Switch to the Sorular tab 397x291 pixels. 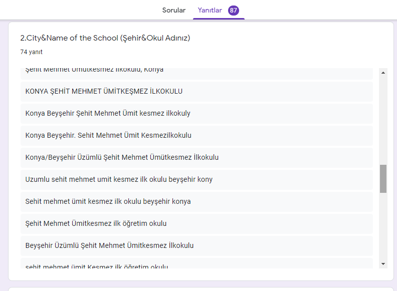pyautogui.click(x=173, y=11)
